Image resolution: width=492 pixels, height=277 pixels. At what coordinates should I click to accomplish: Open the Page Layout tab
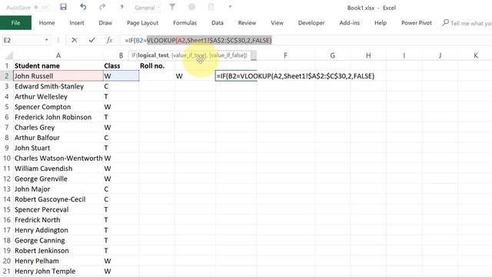142,22
